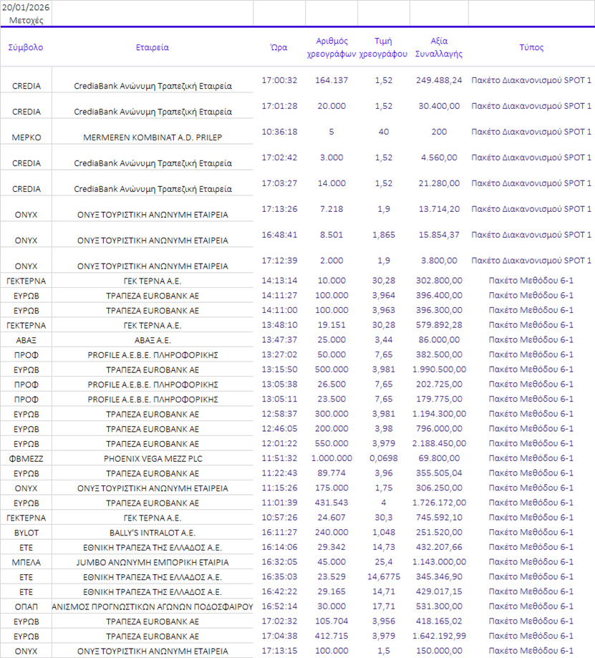
Task: Click the value 302.800,00
Action: tap(439, 281)
